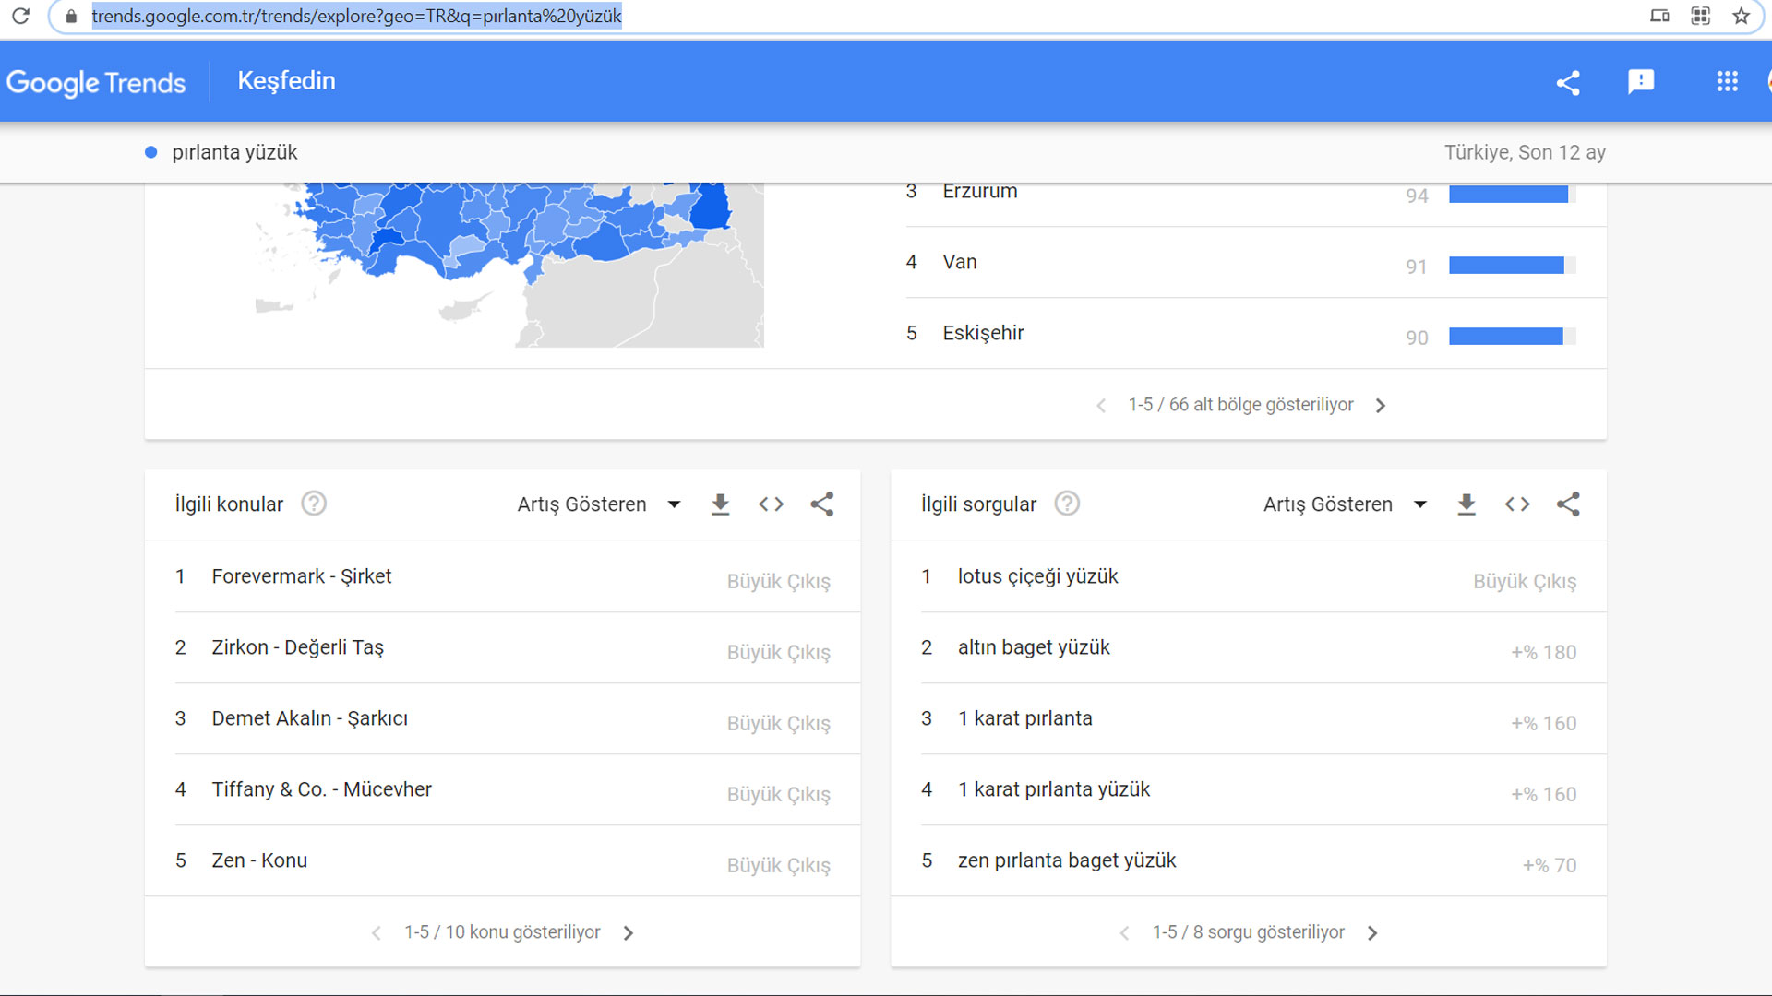Bookmark this page with the star icon
Screen dimensions: 1772x996
[x=1741, y=16]
